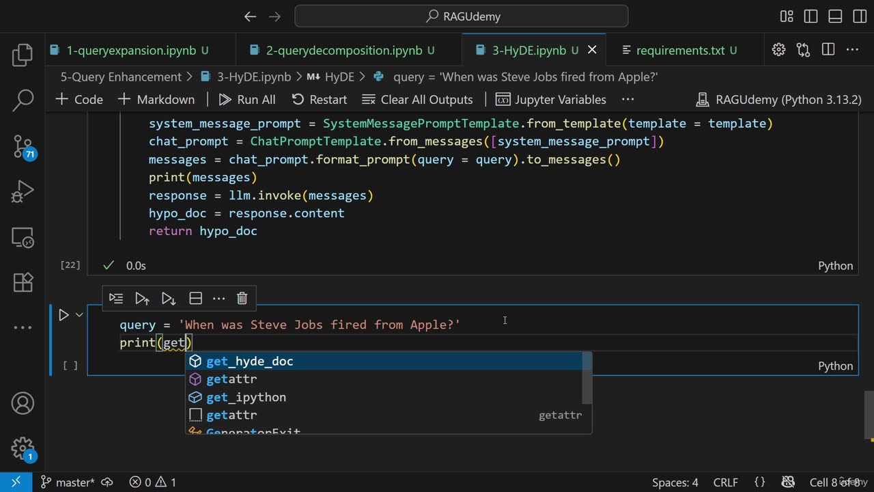Open Source Control with 71 changes

(x=23, y=146)
